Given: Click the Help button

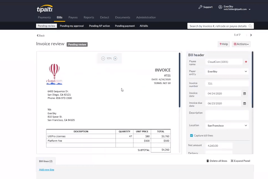Looking at the screenshot, I should coord(224,44).
